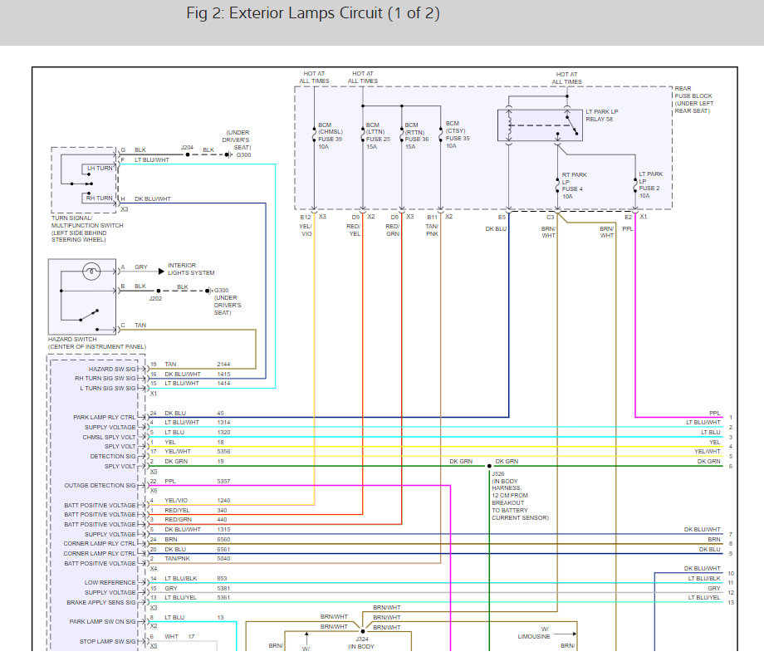The height and width of the screenshot is (671, 764).
Task: Click the DETECTION SIG label
Action: (x=113, y=457)
